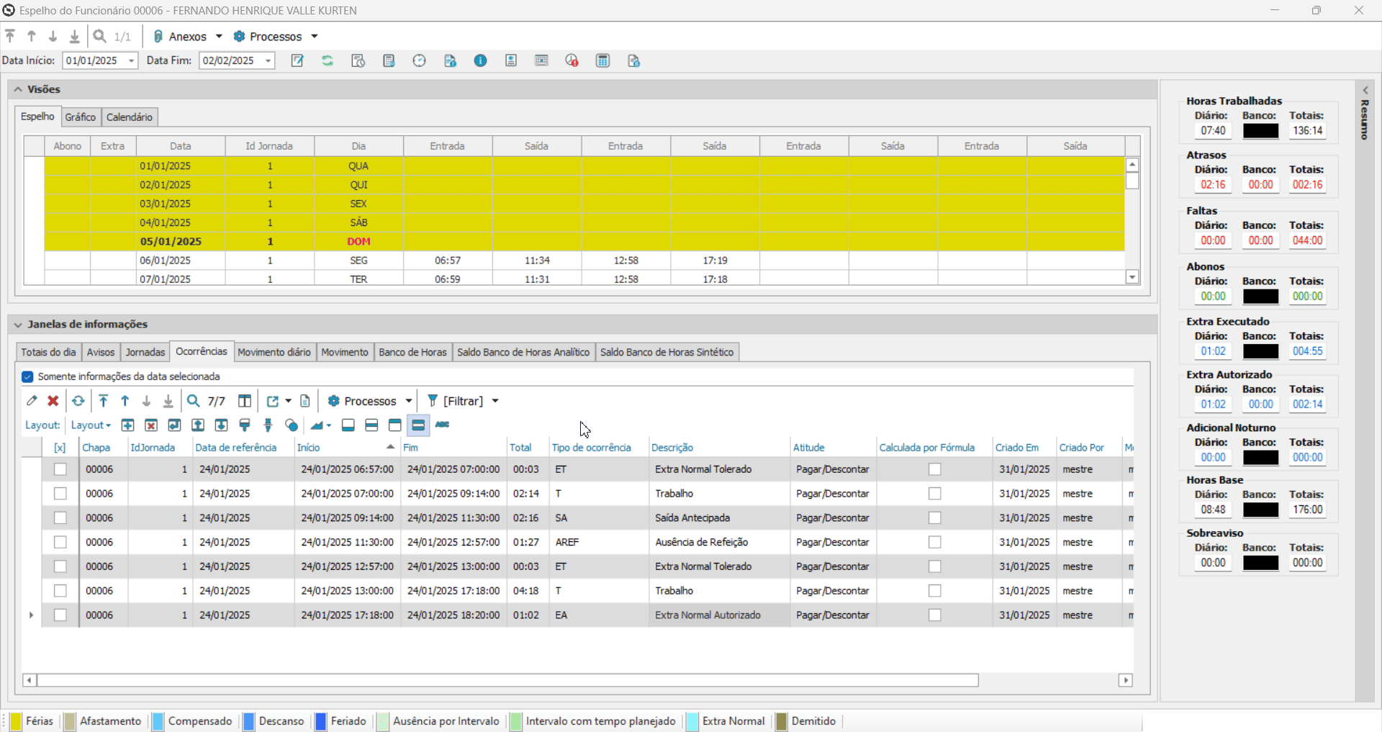Image resolution: width=1382 pixels, height=732 pixels.
Task: Click the column chooser icon in Ocorrências toolbar
Action: (245, 401)
